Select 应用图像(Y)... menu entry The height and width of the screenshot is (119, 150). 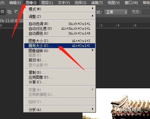pos(60,77)
